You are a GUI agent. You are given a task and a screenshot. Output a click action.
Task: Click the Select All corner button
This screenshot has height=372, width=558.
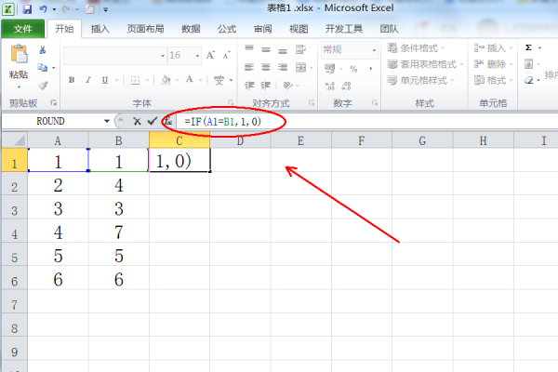point(15,139)
